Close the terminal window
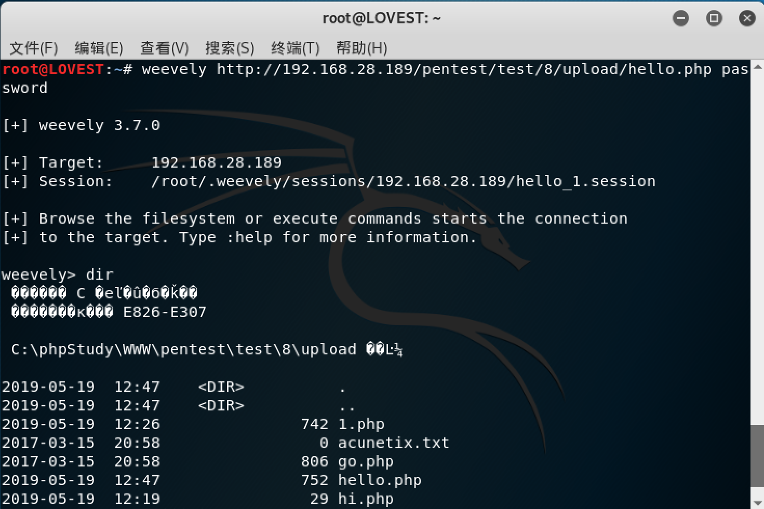Screen dimensions: 764x509 click(x=747, y=19)
